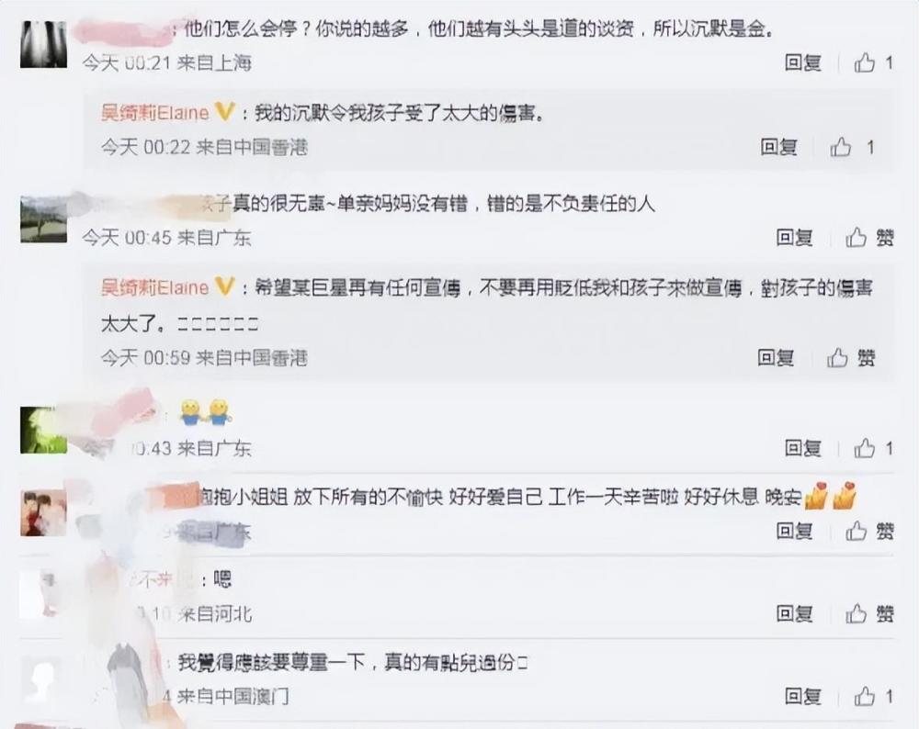
Task: Like the 00:45 Guangdong comment thumbs-up
Action: [856, 237]
